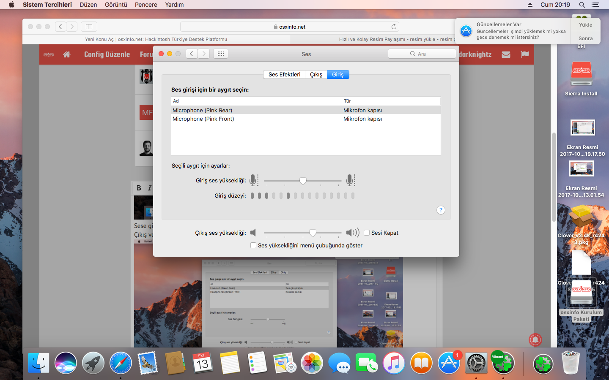Open the osxinfo home icon
The height and width of the screenshot is (380, 609).
coord(66,54)
